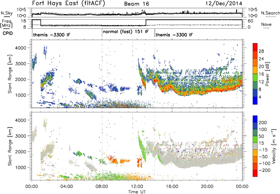Click the 'themis -3300 IF' entry after 14:00
The image size is (280, 194).
coord(174,35)
